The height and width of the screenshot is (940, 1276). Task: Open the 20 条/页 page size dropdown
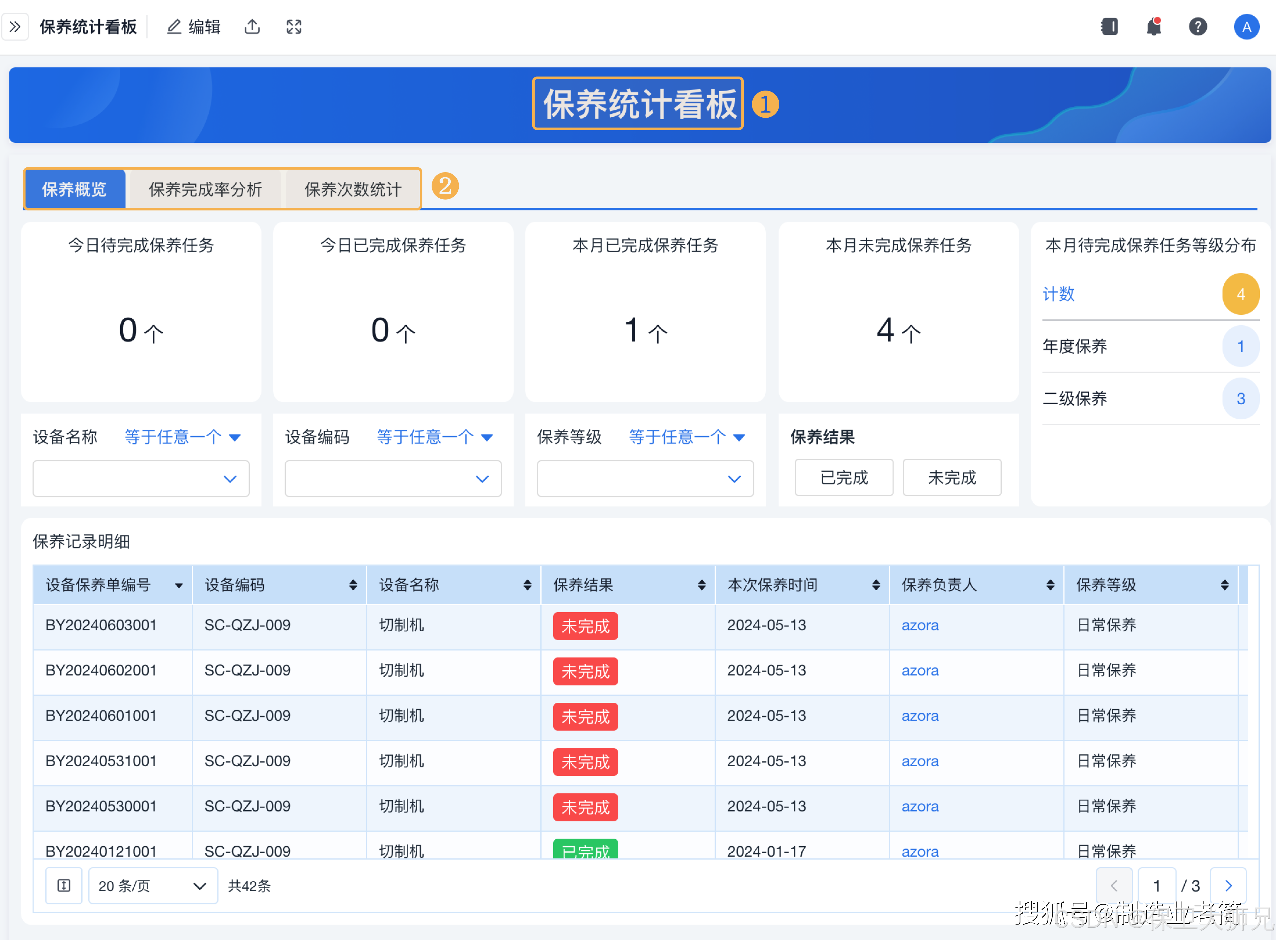153,885
